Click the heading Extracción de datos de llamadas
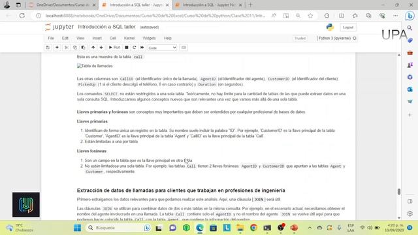 point(181,191)
